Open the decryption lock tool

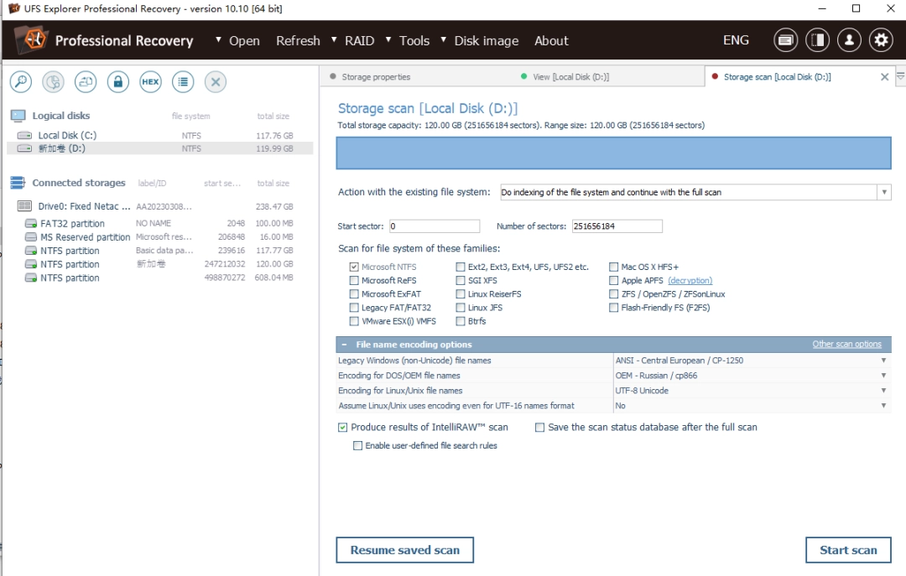click(117, 81)
